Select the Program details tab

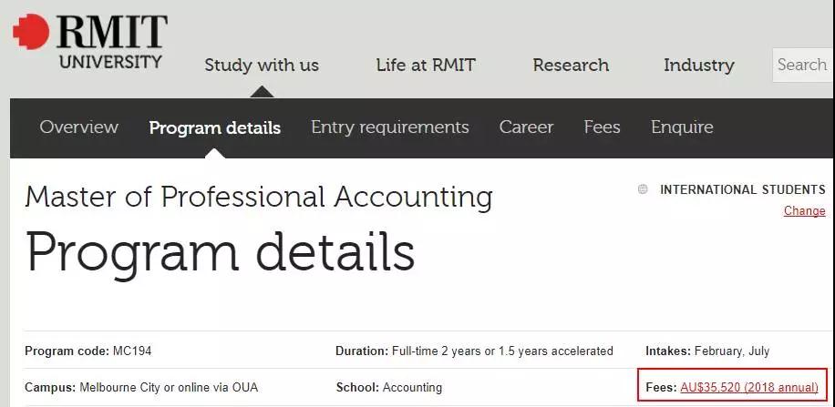pyautogui.click(x=214, y=128)
